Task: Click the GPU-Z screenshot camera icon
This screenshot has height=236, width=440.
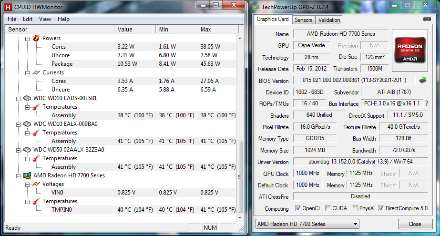Action: coord(427,19)
